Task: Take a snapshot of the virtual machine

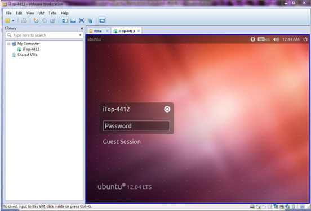Action: point(36,20)
